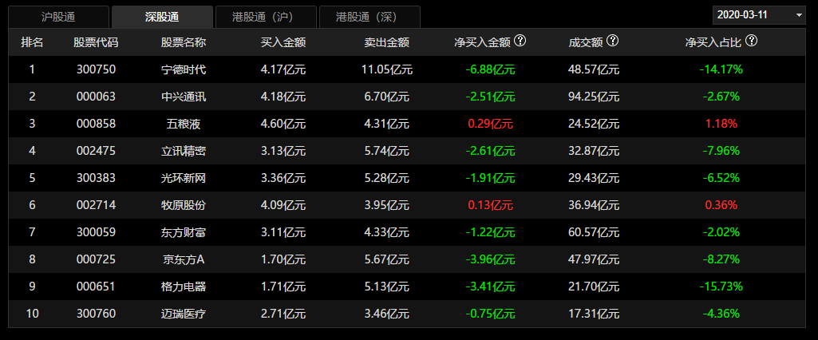
Task: Open stock 立讯精密
Action: coord(184,151)
